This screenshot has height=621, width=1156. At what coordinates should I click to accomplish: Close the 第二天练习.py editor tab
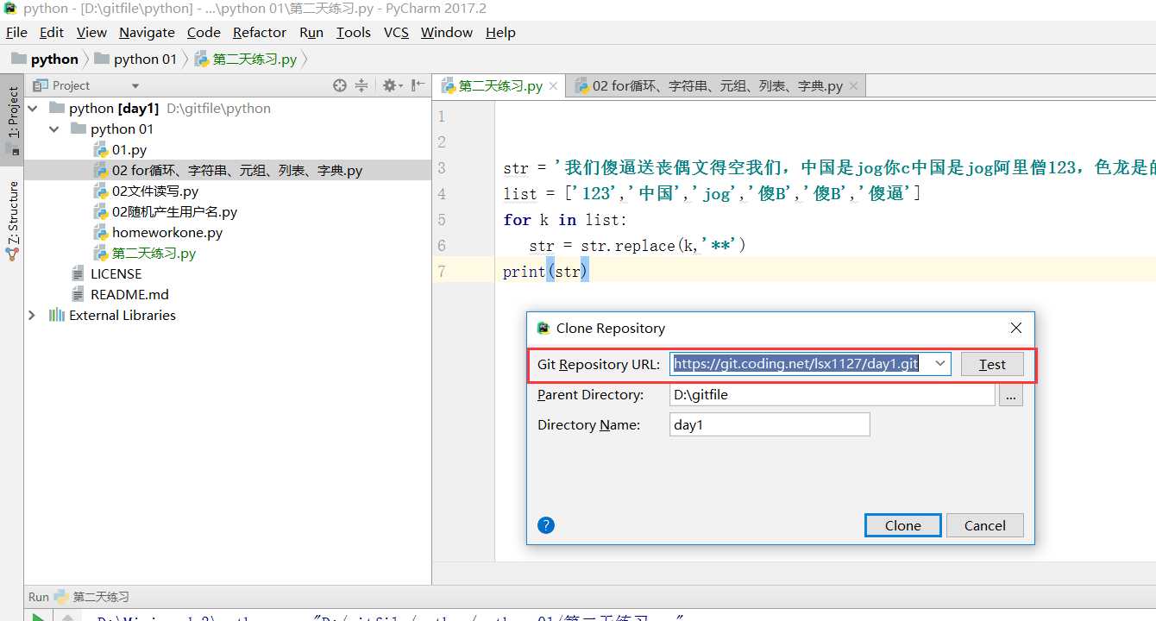click(x=554, y=86)
